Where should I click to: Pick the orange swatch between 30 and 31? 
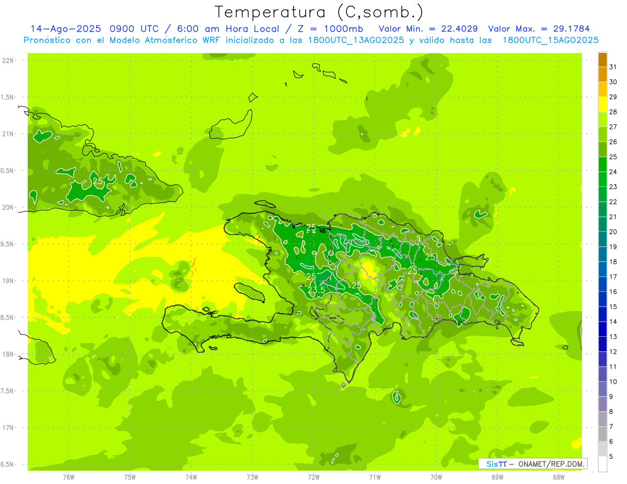tap(602, 75)
